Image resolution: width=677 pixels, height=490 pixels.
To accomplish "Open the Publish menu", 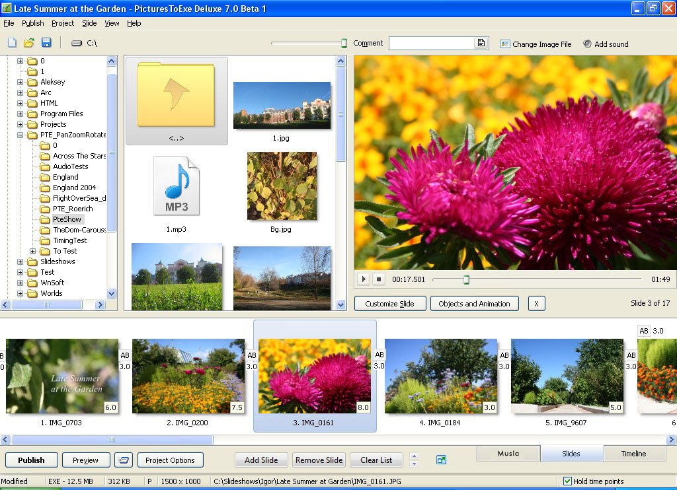I will 33,23.
